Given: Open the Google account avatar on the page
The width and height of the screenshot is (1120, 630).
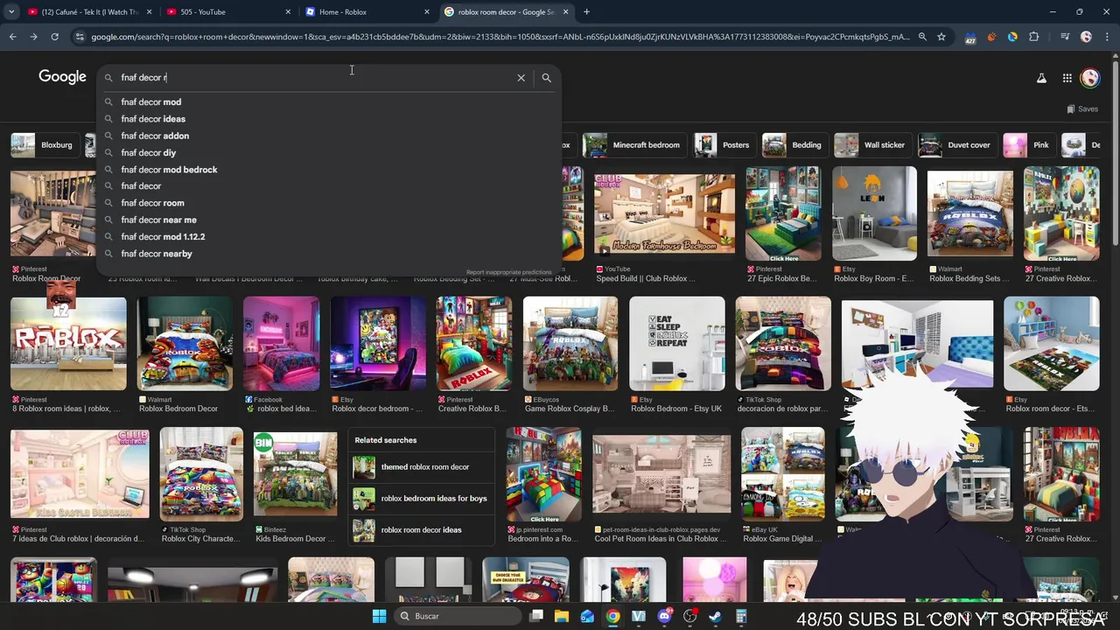Looking at the screenshot, I should [1090, 78].
